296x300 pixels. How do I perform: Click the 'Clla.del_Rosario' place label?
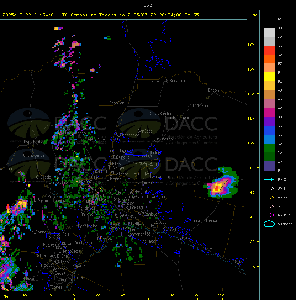pos(168,81)
